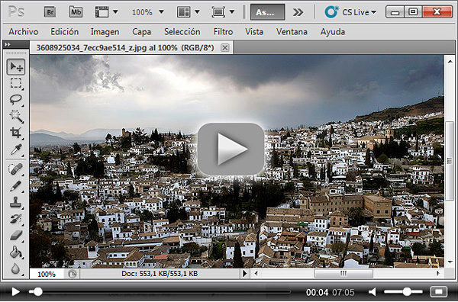Viewport: 458px width, 302px height.
Task: Click the horizontal scrollbar left arrow
Action: (256, 274)
